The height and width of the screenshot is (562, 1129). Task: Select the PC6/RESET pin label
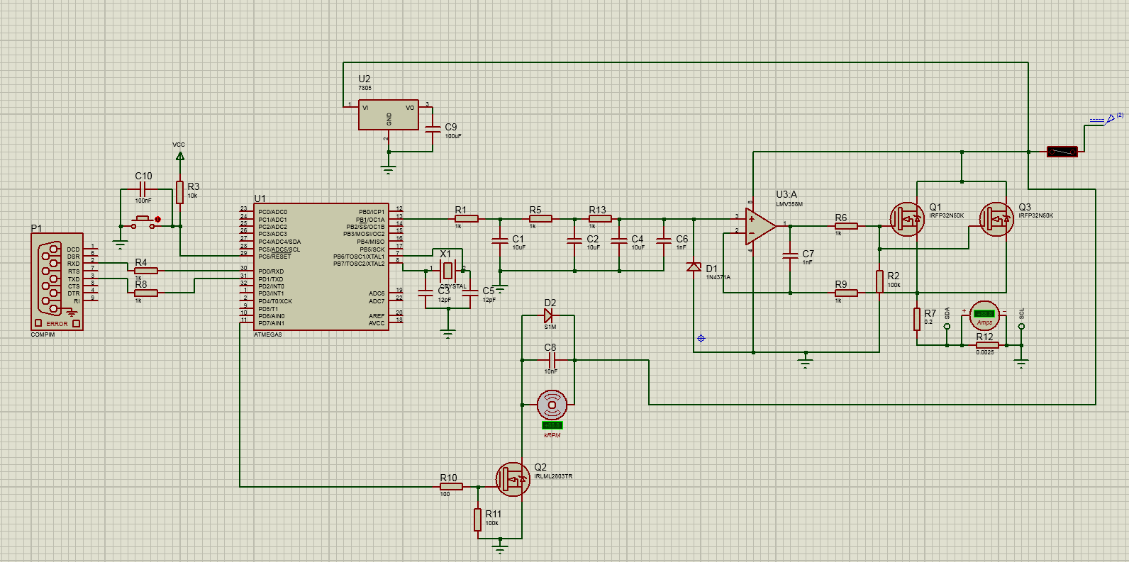coord(274,257)
